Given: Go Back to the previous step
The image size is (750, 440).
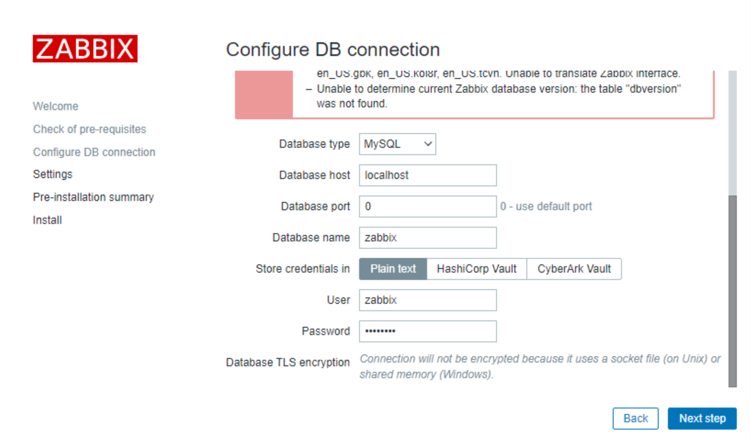Looking at the screenshot, I should tap(635, 419).
